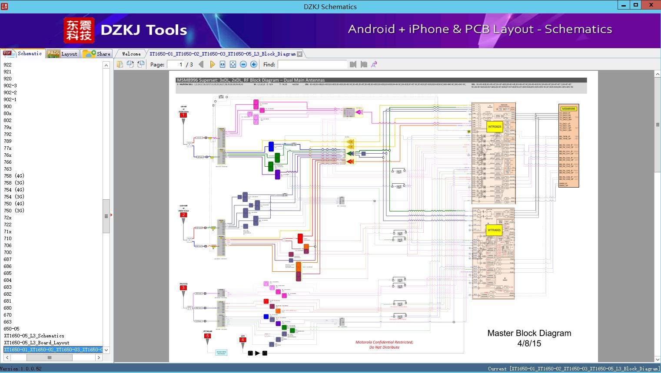Viewport: 661px width, 373px height.
Task: Close the XT1650 Block Diagram tab
Action: 299,54
